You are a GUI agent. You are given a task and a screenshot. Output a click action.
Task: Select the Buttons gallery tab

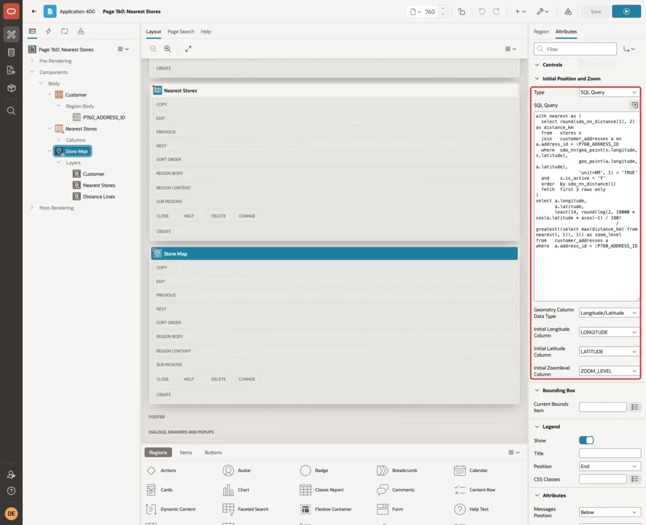pyautogui.click(x=213, y=452)
